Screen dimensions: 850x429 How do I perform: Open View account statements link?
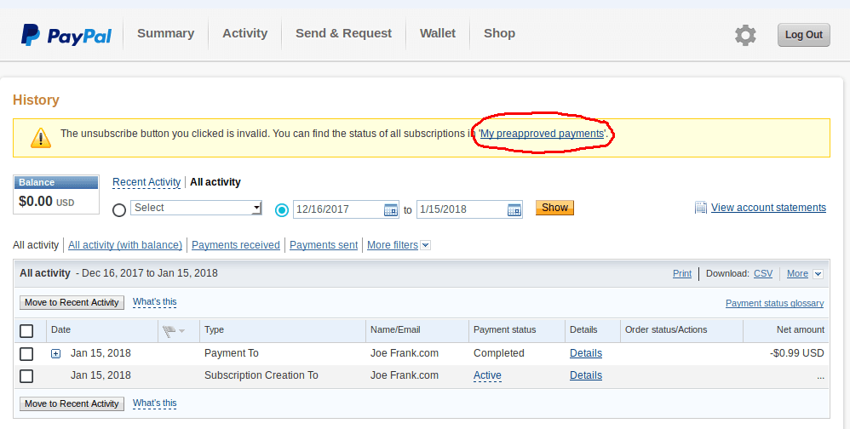(769, 208)
